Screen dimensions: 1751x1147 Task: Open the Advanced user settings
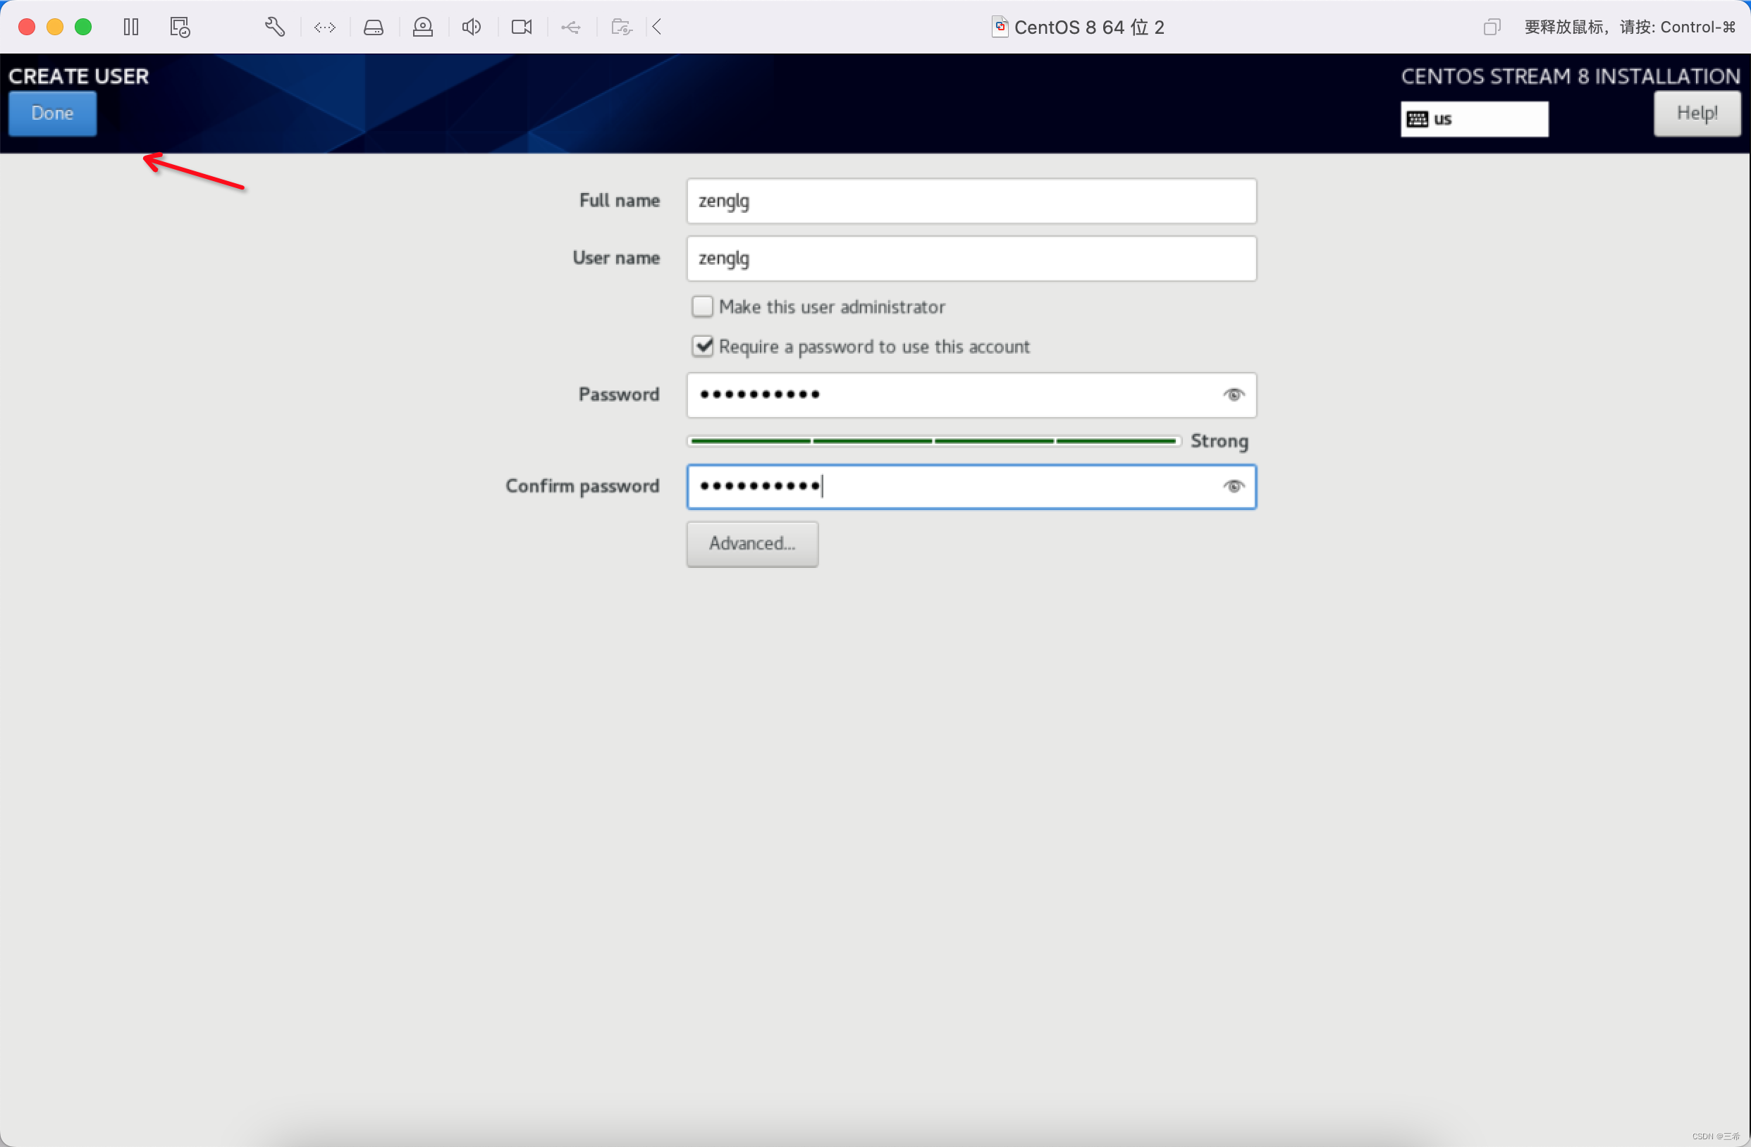tap(752, 544)
